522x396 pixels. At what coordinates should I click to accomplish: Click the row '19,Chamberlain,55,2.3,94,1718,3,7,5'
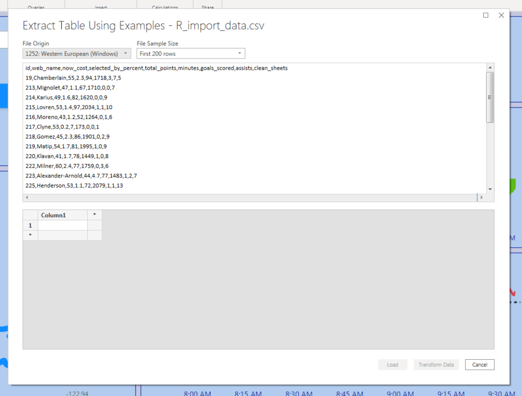click(x=73, y=78)
